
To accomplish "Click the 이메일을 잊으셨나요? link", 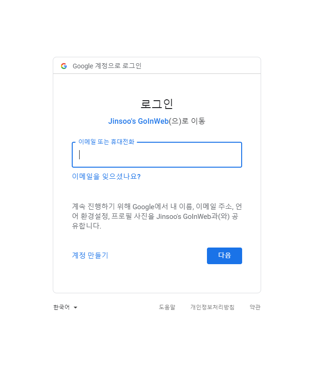I will click(x=106, y=176).
